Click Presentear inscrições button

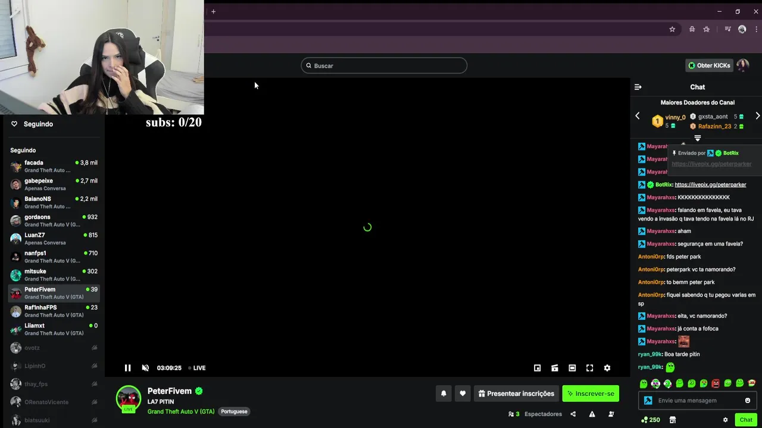(516, 394)
